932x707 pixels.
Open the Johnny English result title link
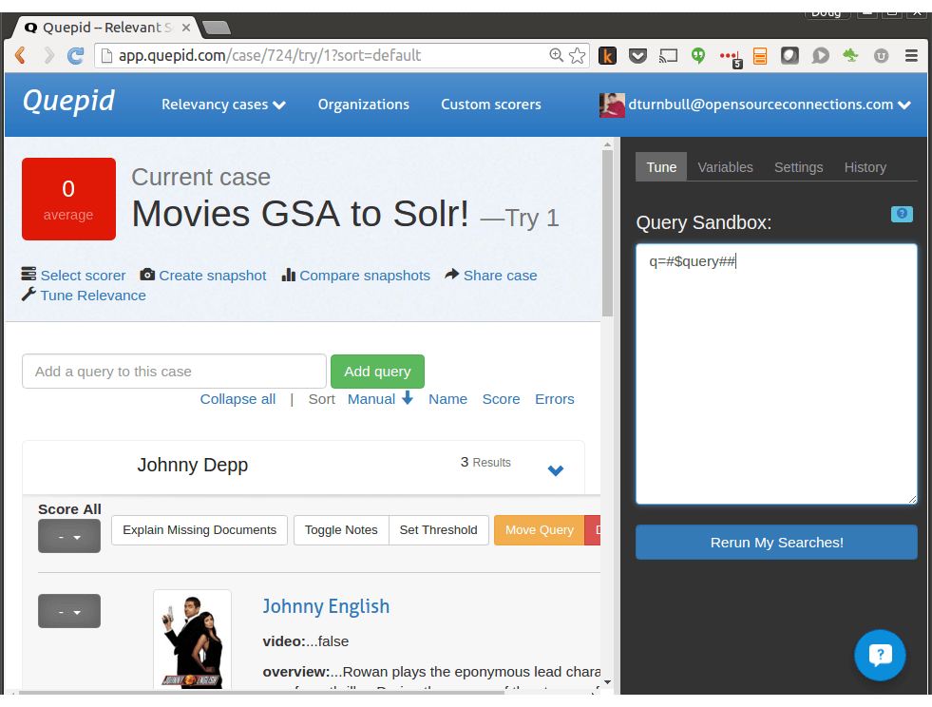(x=326, y=606)
